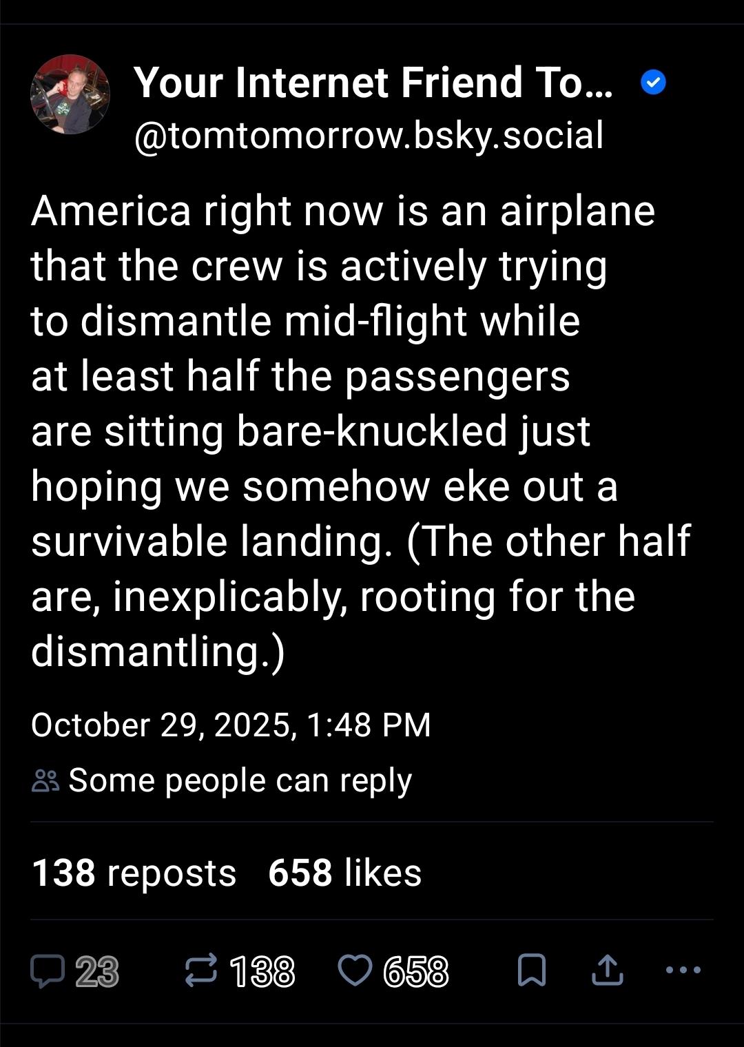Open the Your Internet Friend display name
This screenshot has width=744, height=1047.
[373, 83]
